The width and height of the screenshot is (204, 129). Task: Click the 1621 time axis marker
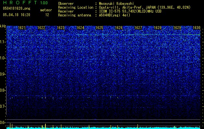pyautogui.click(x=22, y=28)
